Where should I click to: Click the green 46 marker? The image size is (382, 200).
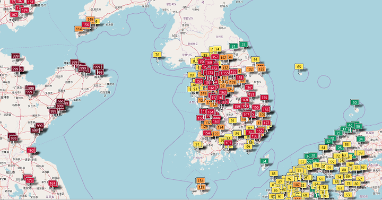click(350, 125)
